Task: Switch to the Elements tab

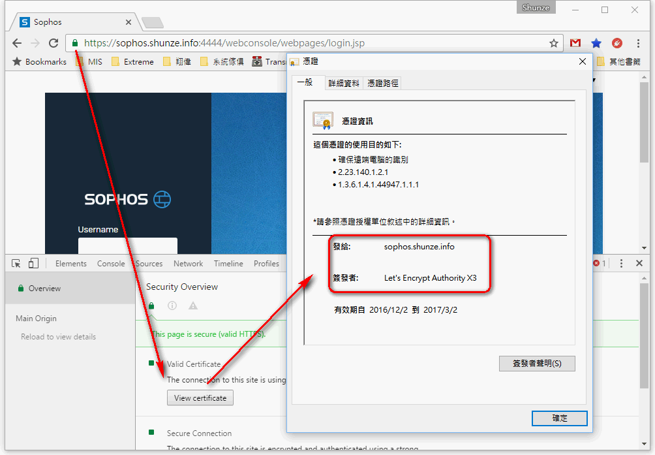Action: click(71, 264)
